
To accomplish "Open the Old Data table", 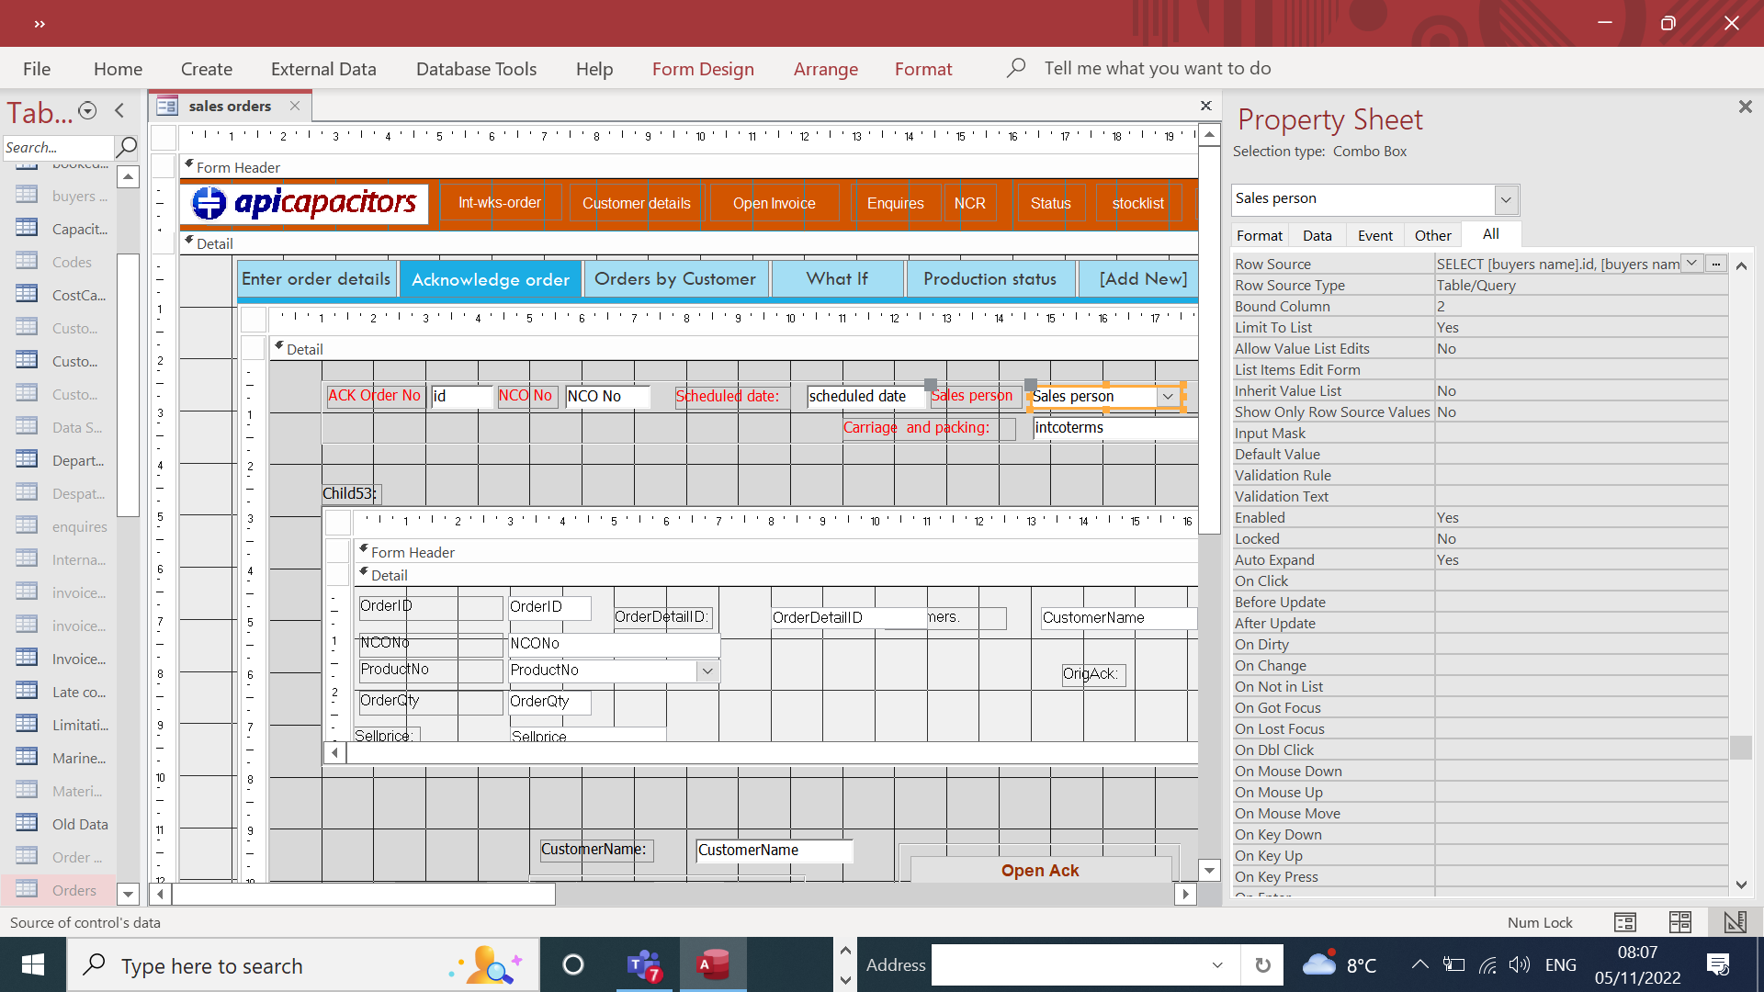I will pyautogui.click(x=62, y=824).
